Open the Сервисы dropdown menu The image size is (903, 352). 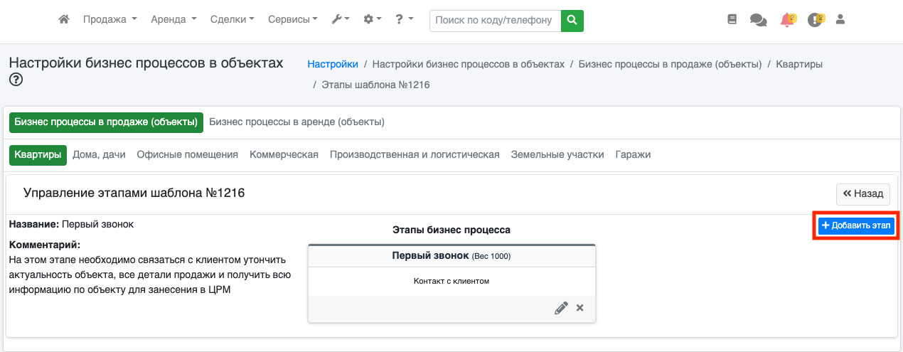[292, 20]
